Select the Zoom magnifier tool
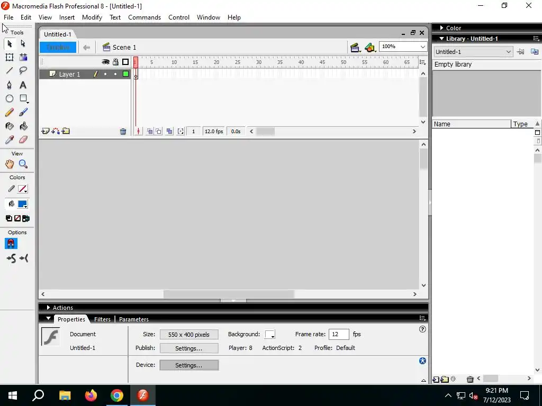 pyautogui.click(x=23, y=164)
